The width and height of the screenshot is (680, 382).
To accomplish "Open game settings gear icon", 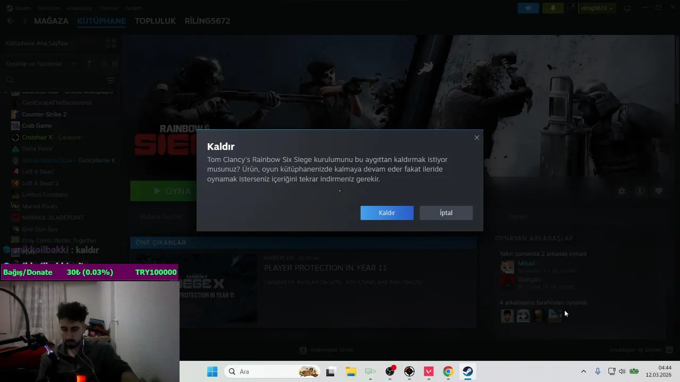I will pos(622,191).
